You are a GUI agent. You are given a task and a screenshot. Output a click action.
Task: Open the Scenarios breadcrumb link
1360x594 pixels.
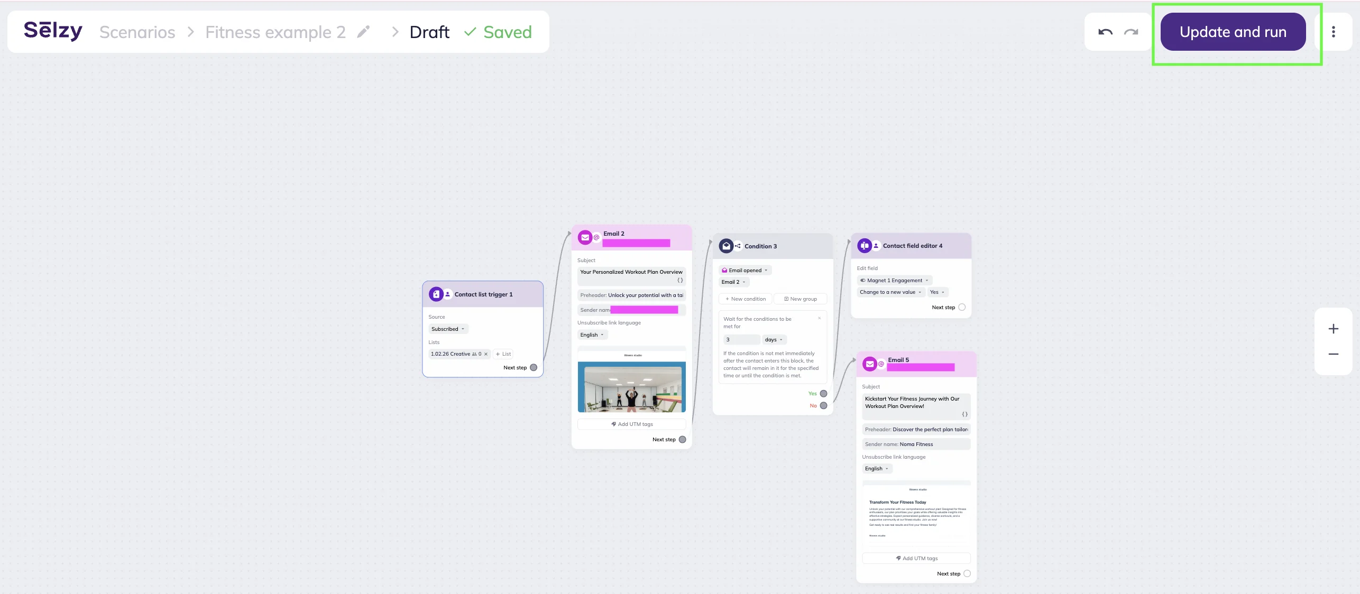point(137,32)
